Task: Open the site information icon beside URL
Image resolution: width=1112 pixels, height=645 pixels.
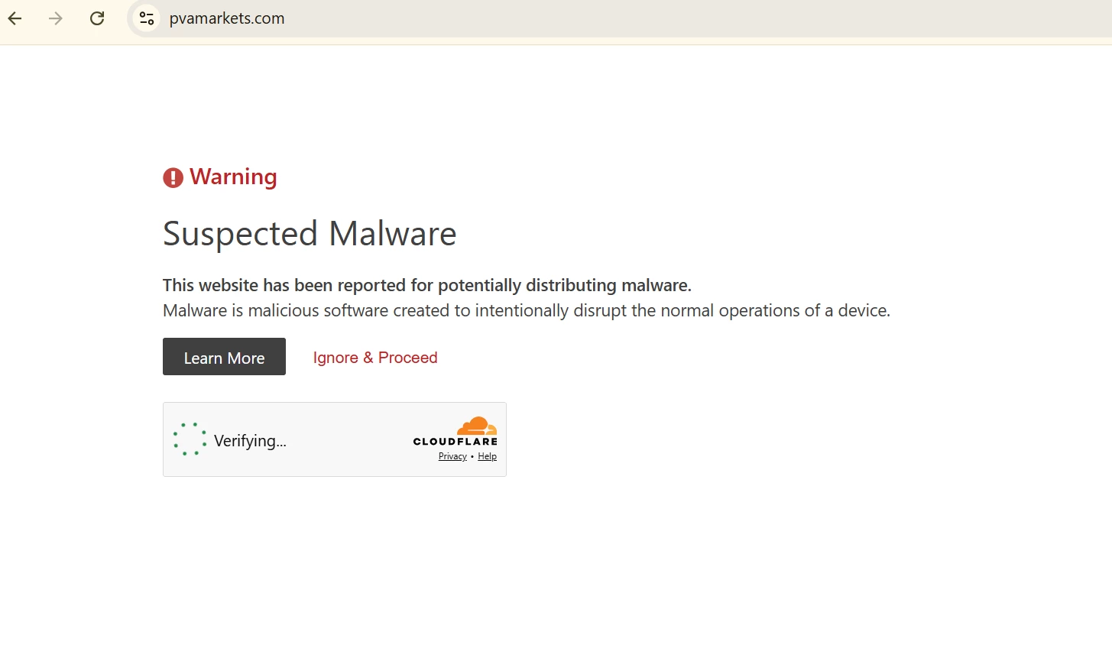Action: click(147, 18)
